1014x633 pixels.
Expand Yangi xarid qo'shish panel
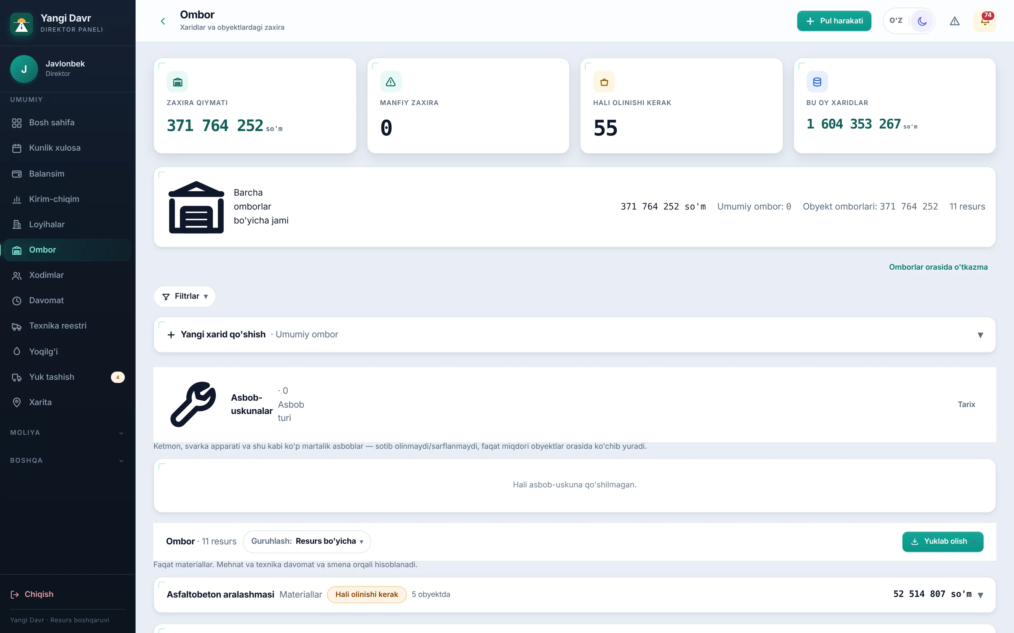pos(574,335)
